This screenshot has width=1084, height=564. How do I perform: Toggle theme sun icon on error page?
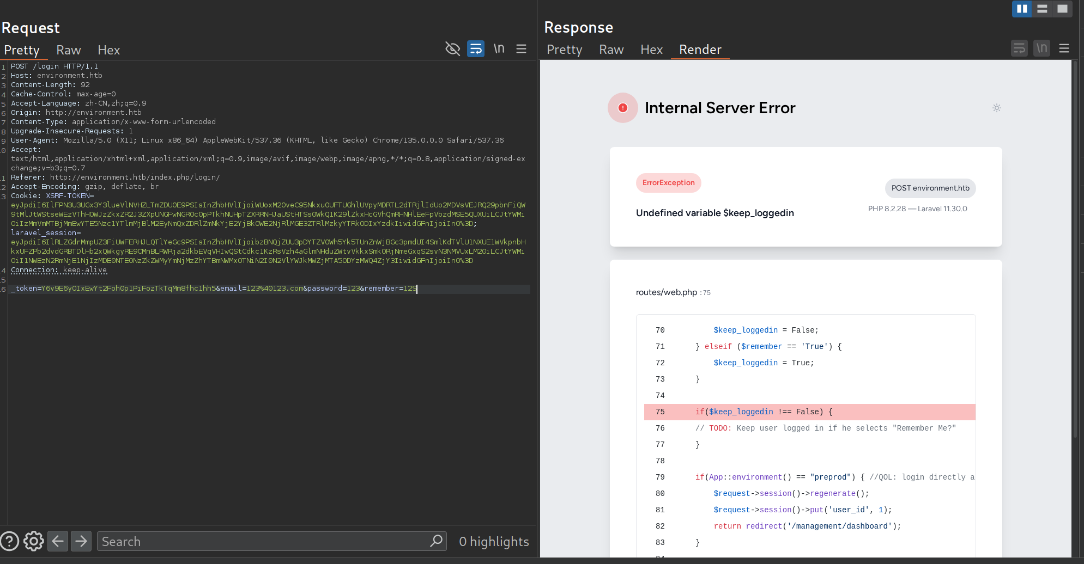point(997,108)
